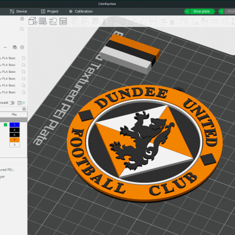The image size is (235, 235).
Task: Click the ColorKeychain window title text
Action: click(x=107, y=4)
